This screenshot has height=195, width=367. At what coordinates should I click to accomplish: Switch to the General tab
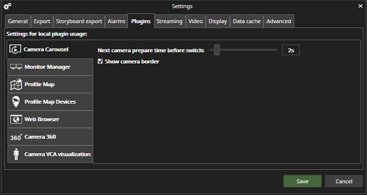pos(18,21)
